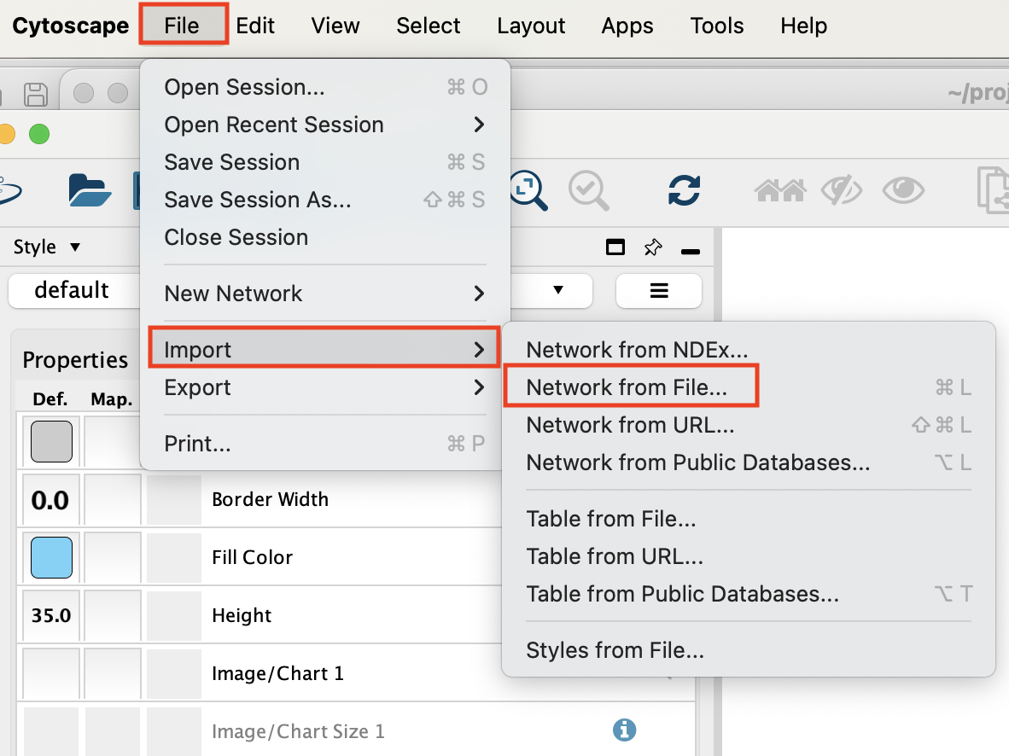Open the Layout menu in menu bar
This screenshot has height=756, width=1009.
coord(531,26)
